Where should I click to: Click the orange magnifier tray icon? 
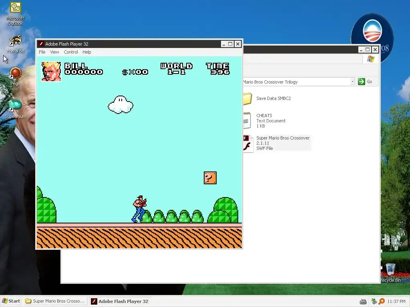(x=382, y=301)
